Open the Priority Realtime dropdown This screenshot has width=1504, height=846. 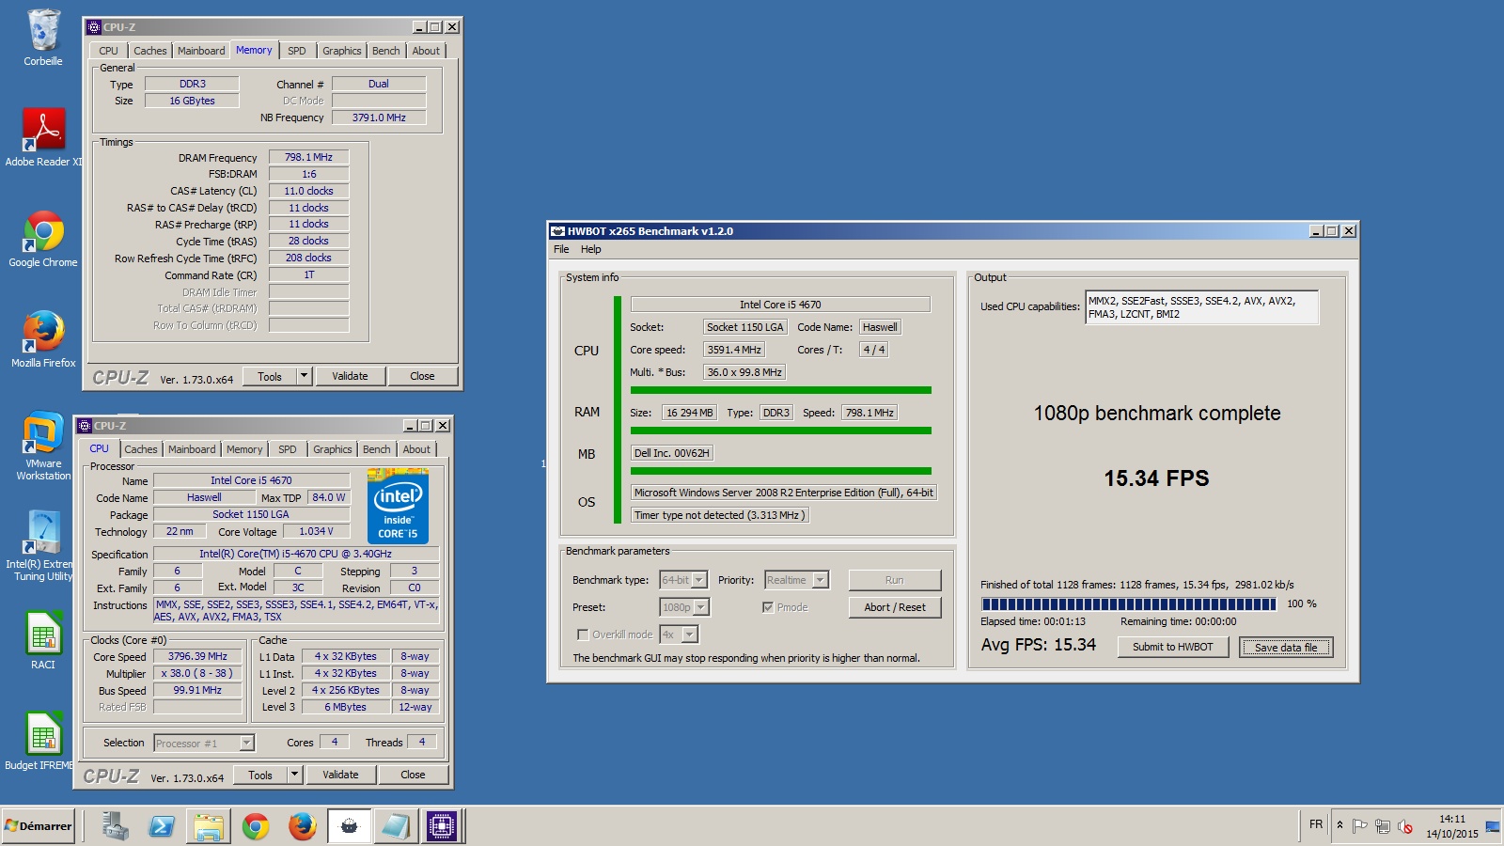(x=821, y=581)
